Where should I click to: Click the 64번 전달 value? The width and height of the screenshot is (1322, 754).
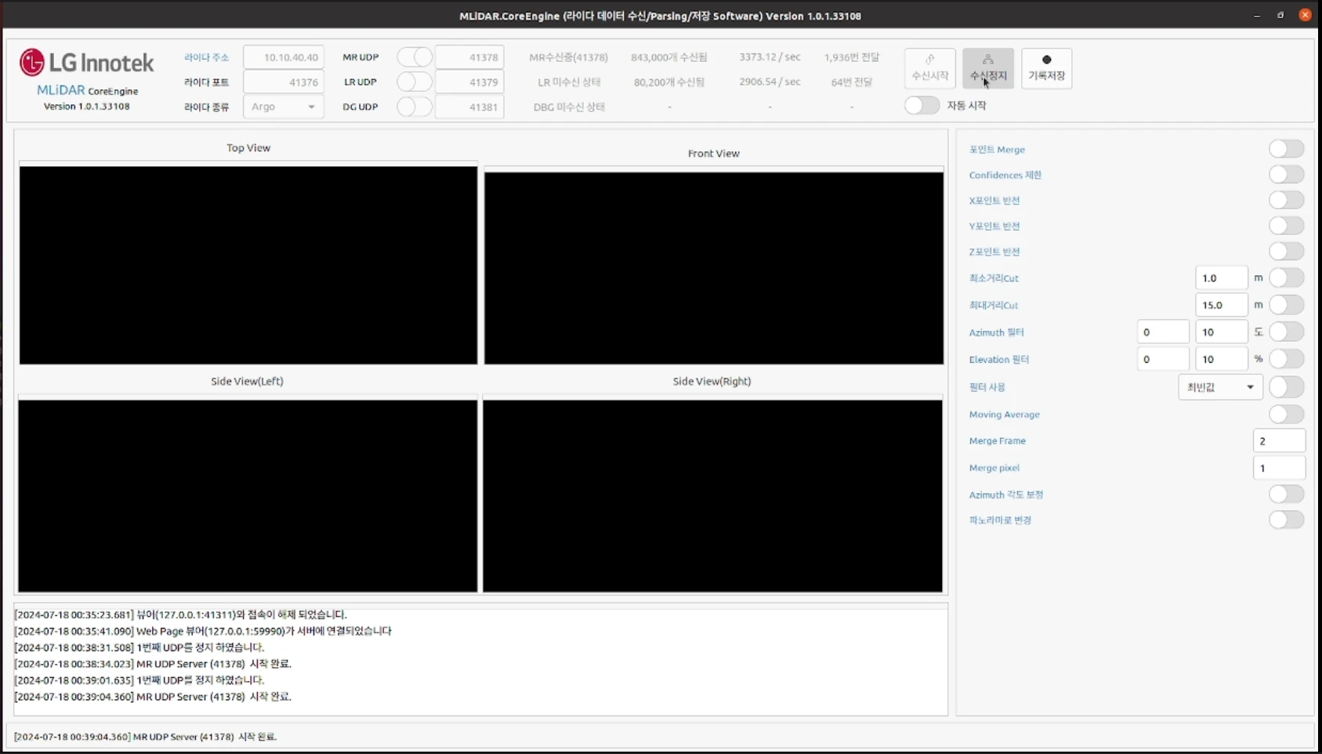tap(852, 82)
